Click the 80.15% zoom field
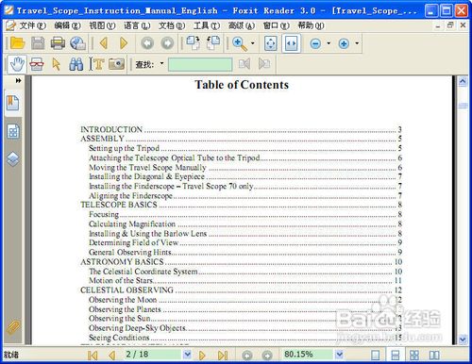The width and height of the screenshot is (472, 364). point(308,355)
